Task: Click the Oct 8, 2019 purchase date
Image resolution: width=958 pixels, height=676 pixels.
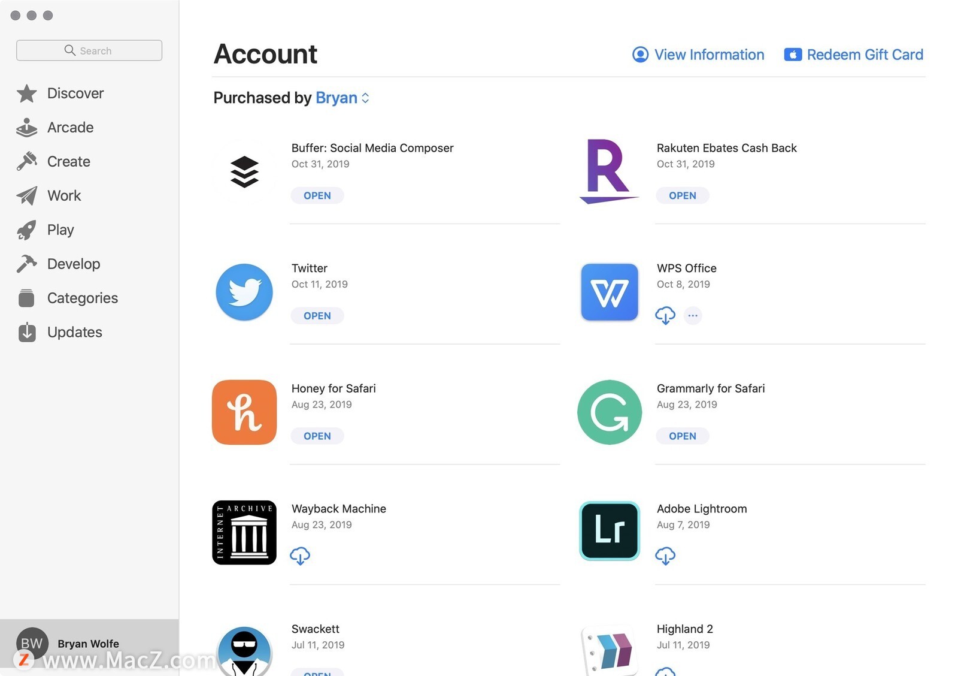Action: coord(683,284)
